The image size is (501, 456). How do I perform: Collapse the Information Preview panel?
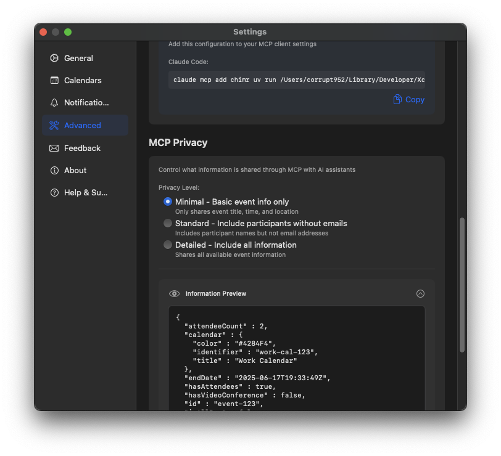420,294
